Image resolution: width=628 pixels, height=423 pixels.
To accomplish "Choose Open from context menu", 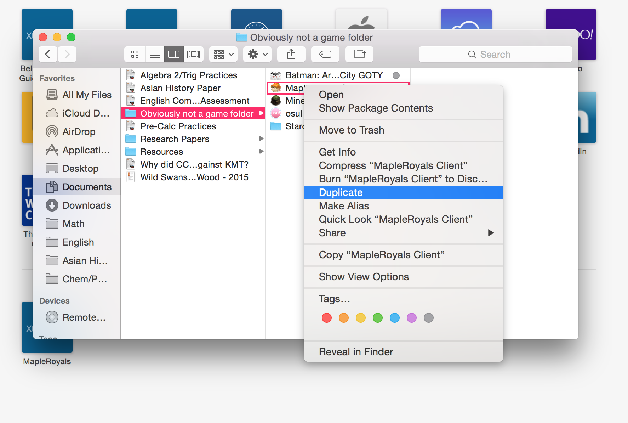I will (x=404, y=95).
